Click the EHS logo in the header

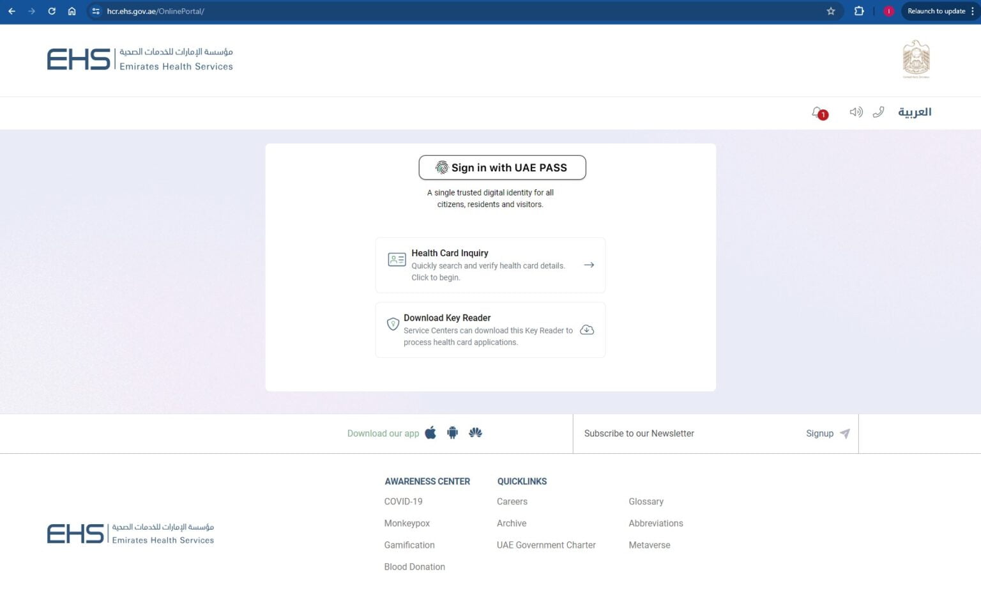(x=139, y=59)
